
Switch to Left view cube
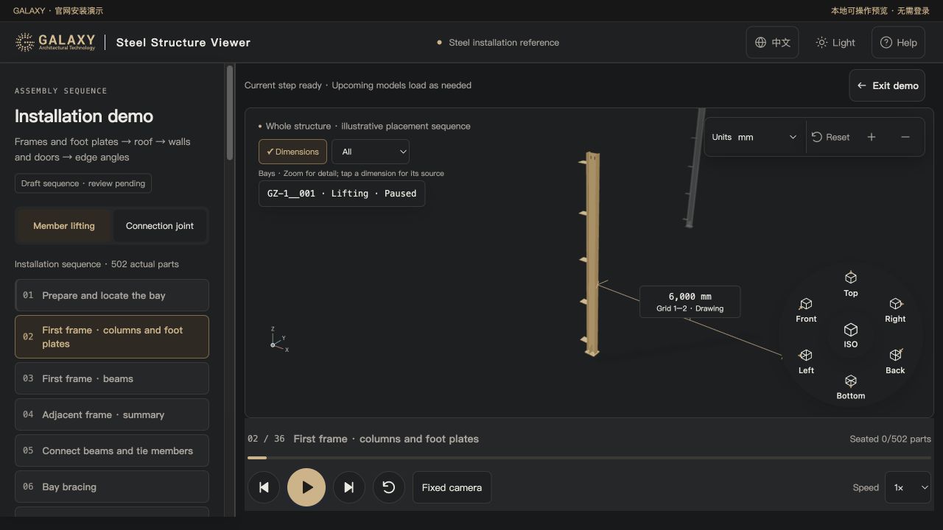click(x=806, y=361)
